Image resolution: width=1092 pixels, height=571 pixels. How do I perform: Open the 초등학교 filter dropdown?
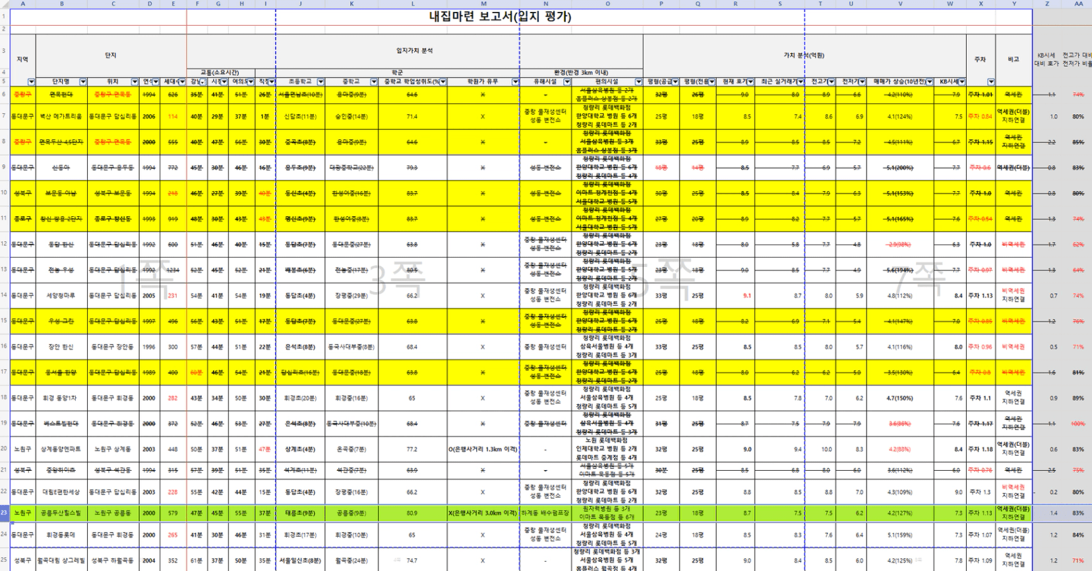(320, 82)
